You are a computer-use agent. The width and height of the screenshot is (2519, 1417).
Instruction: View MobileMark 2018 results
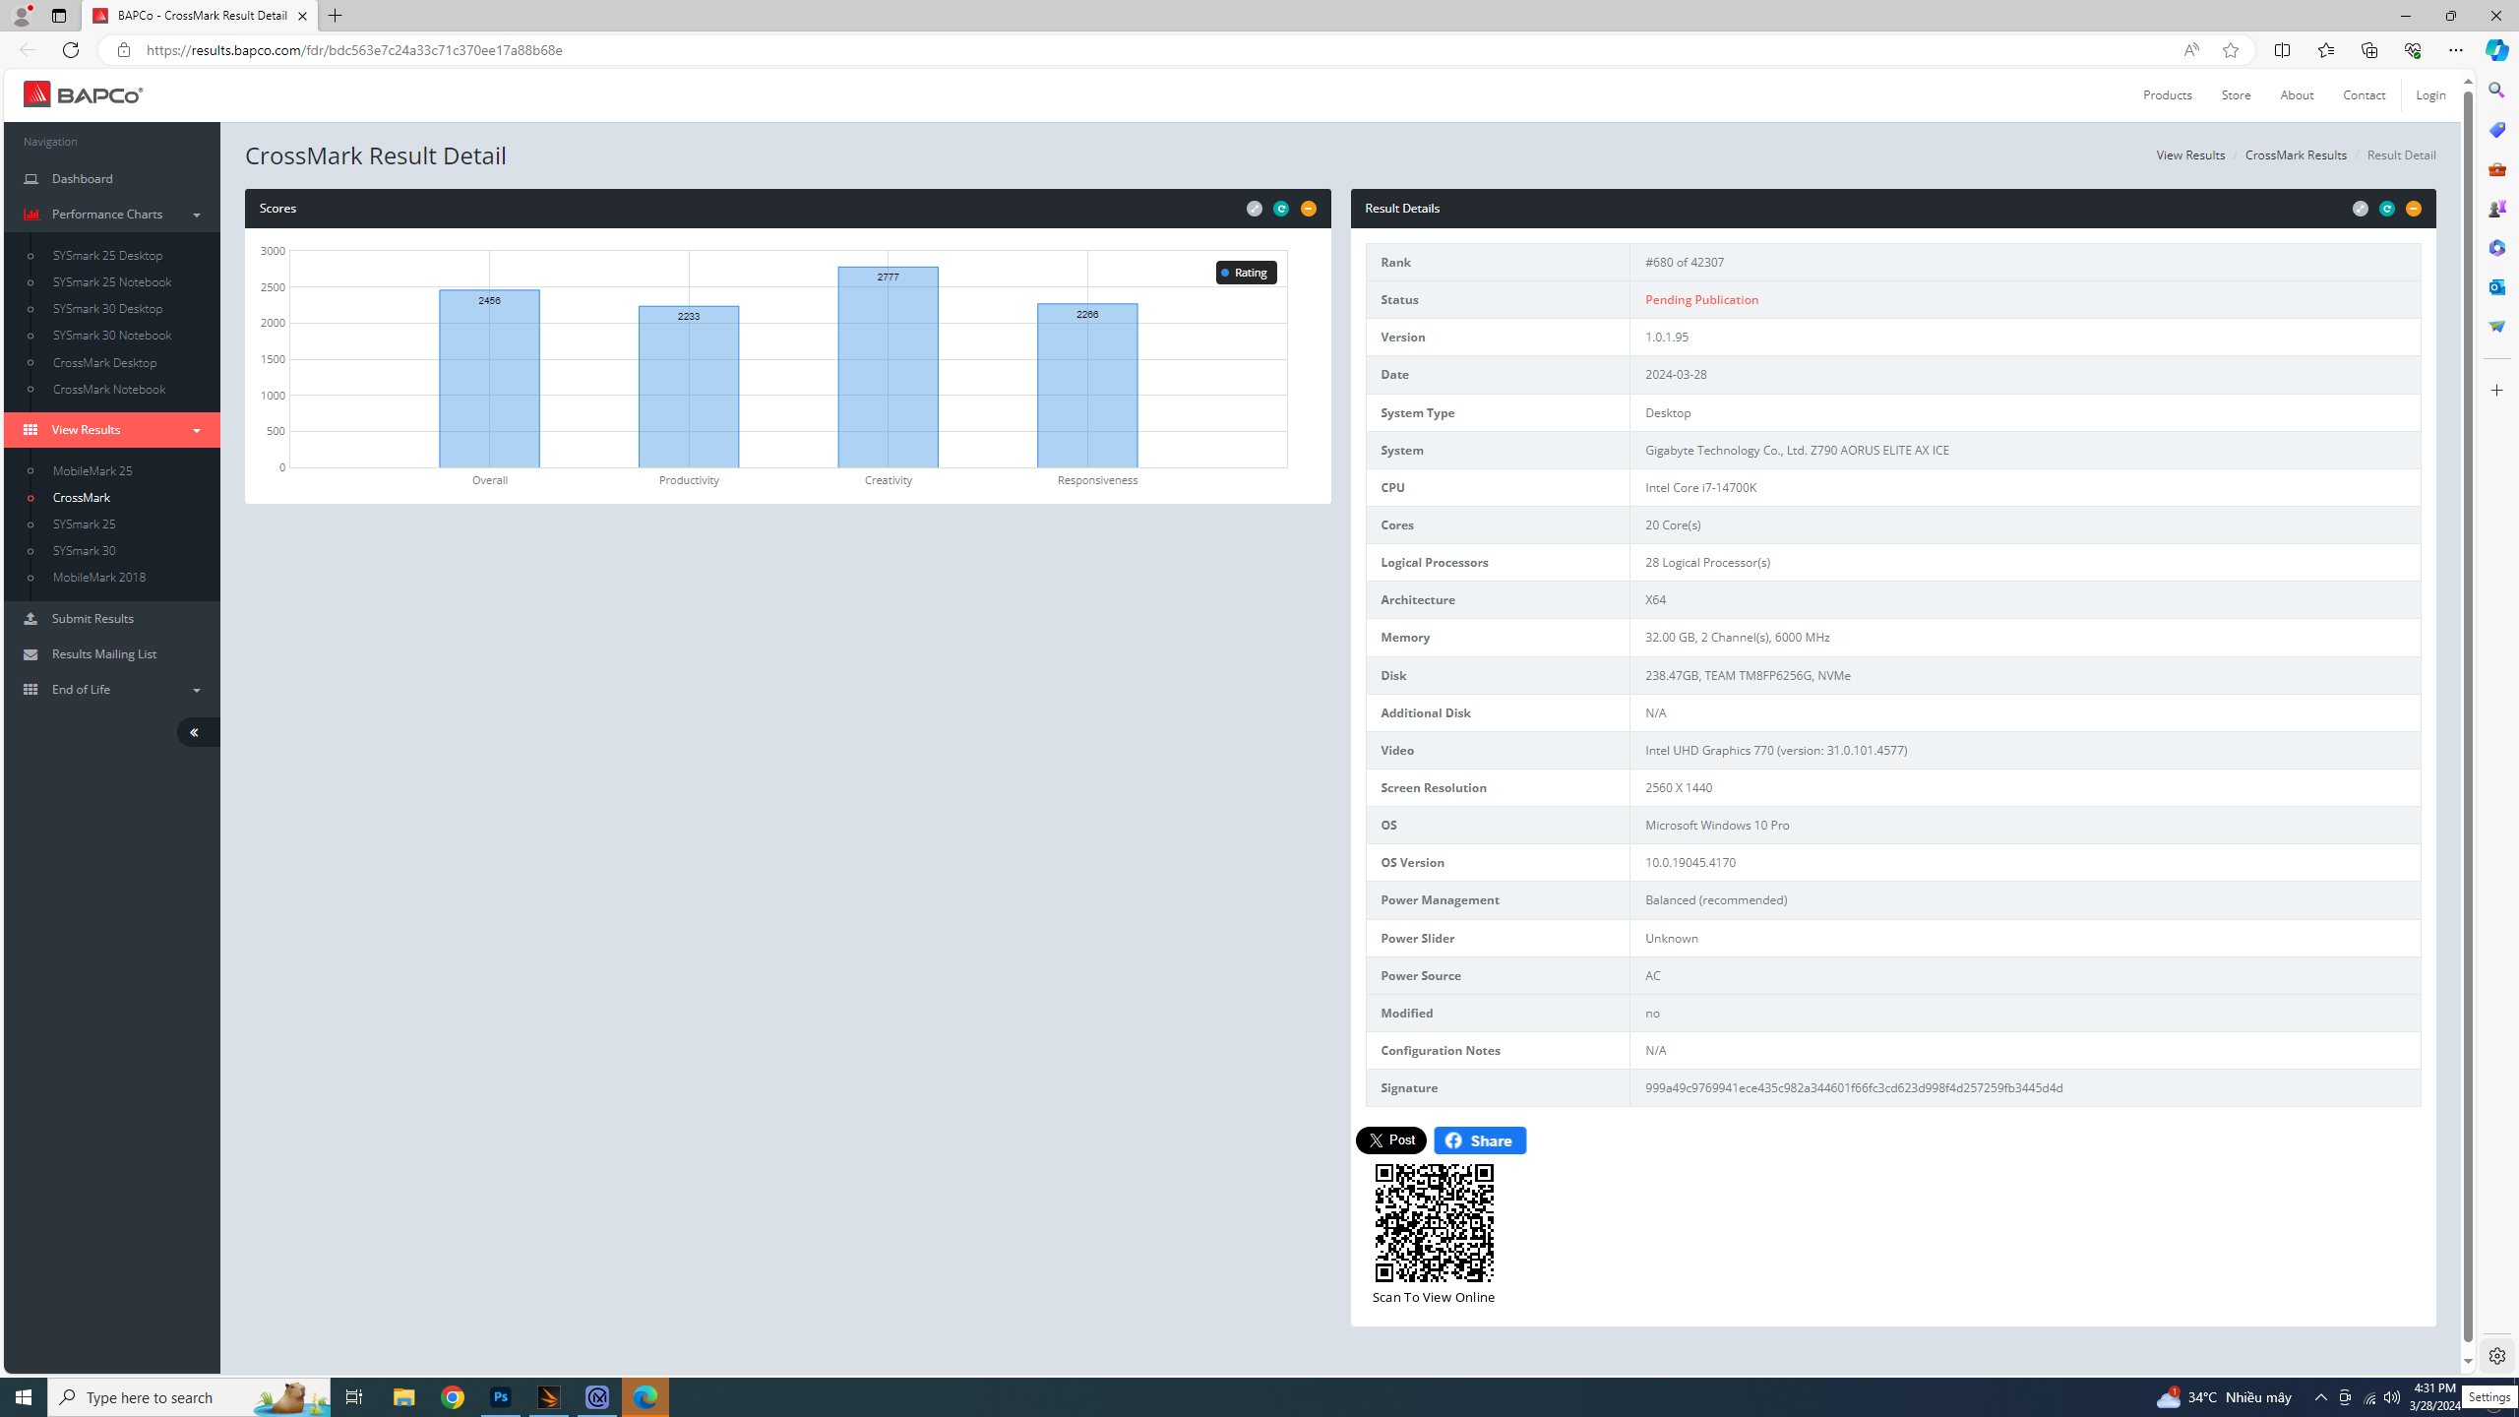click(x=99, y=577)
